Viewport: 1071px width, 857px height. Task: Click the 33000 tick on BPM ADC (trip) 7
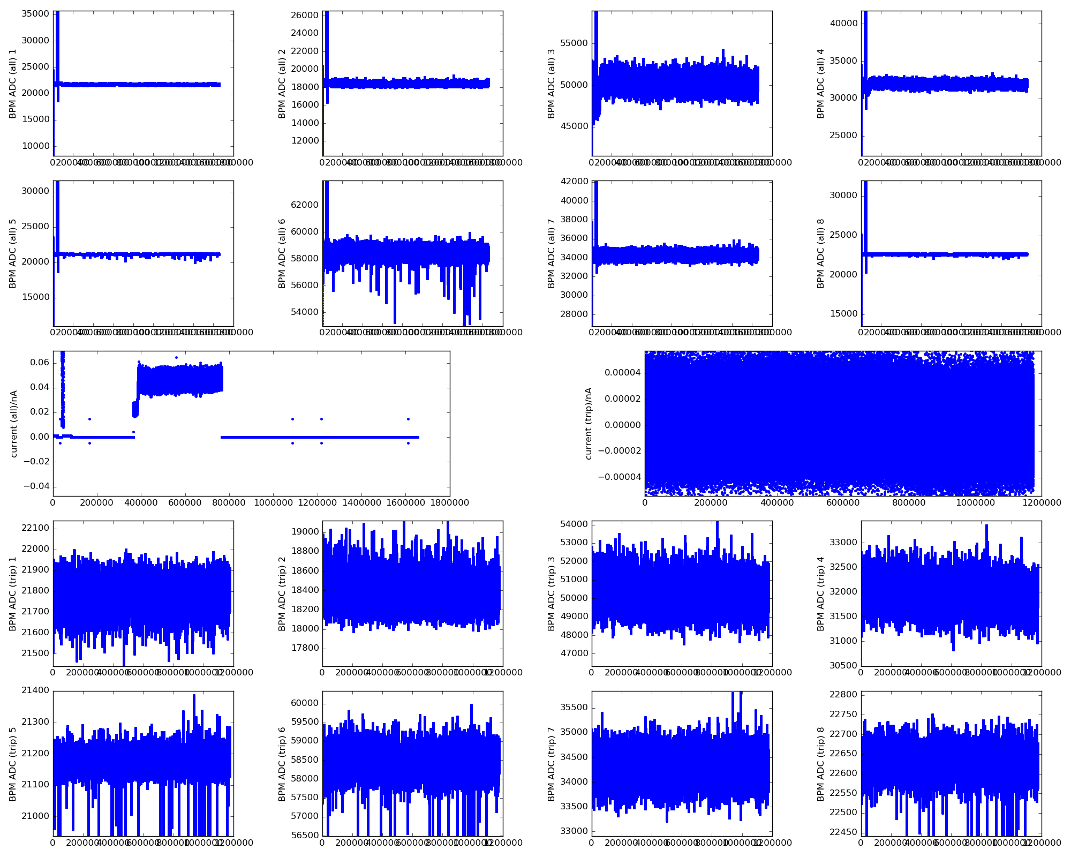574,831
